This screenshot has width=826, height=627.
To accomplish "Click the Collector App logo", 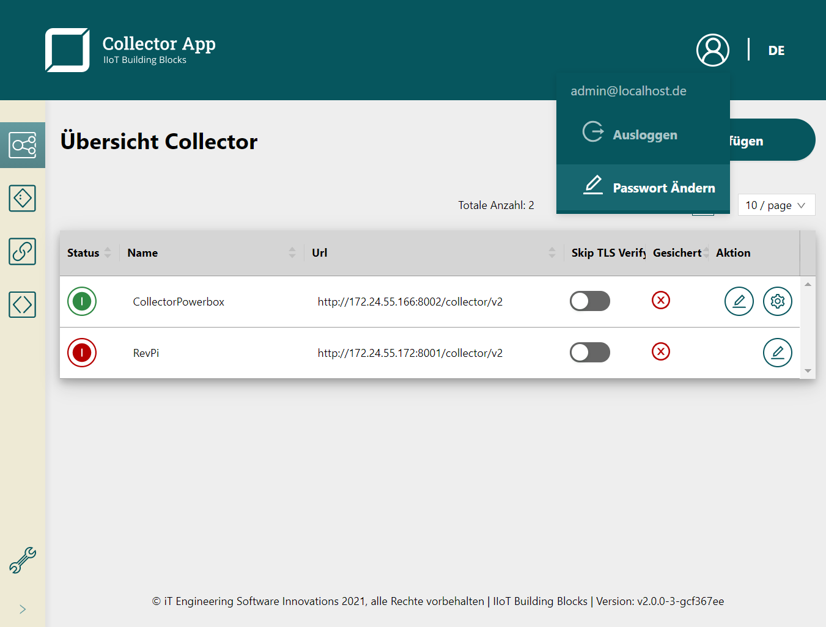I will click(67, 50).
